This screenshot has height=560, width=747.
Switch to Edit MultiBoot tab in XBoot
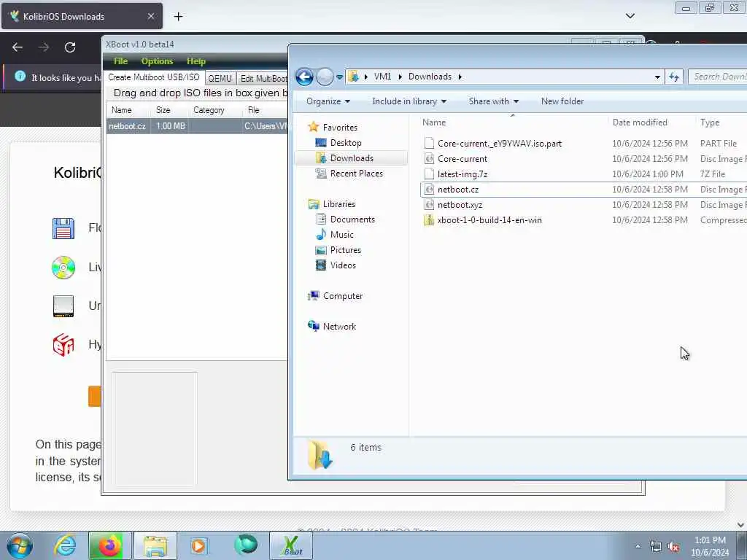[263, 78]
